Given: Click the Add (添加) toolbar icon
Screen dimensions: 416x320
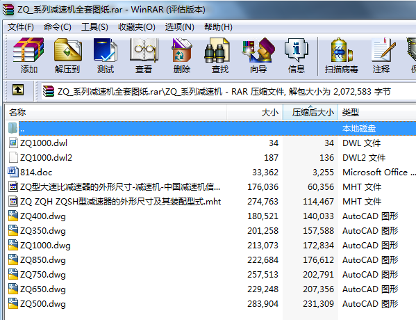Looking at the screenshot, I should pyautogui.click(x=28, y=49).
